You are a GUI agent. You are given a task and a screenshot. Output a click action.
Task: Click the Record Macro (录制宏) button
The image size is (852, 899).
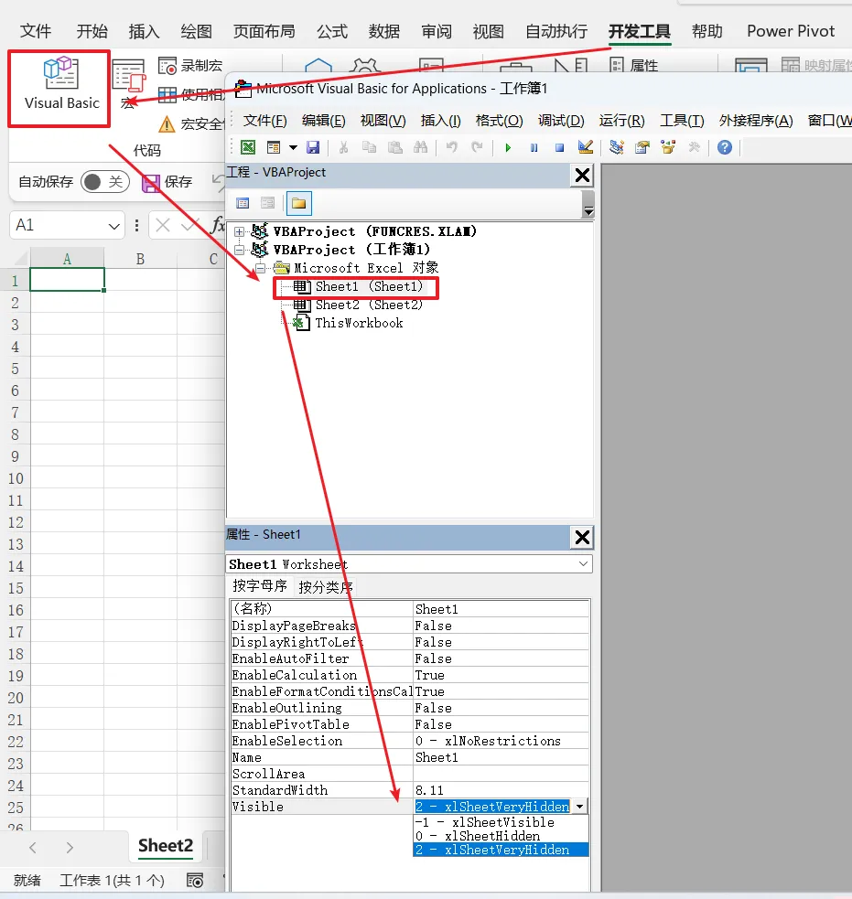[190, 66]
